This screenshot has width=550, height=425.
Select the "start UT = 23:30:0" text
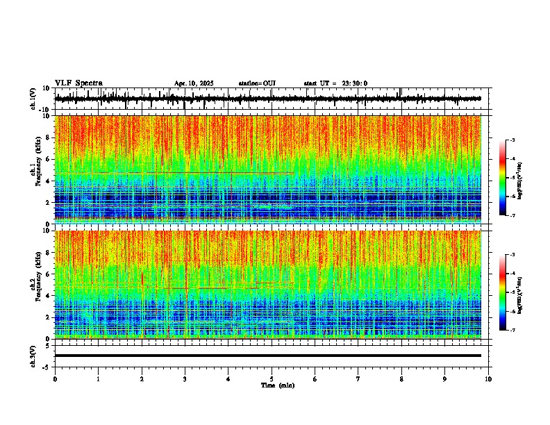pyautogui.click(x=335, y=83)
